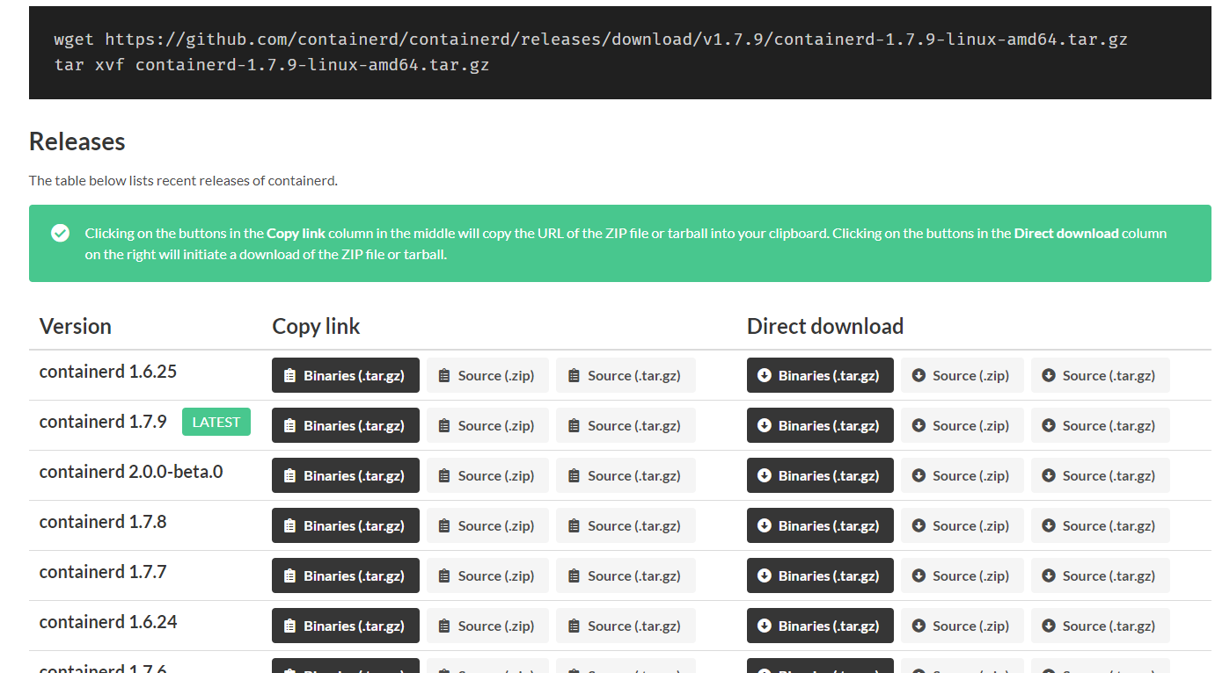Copy containerd 1.6.24 Source (.tar.gz) link to clipboard
Screen dimensions: 1215x673
(626, 626)
